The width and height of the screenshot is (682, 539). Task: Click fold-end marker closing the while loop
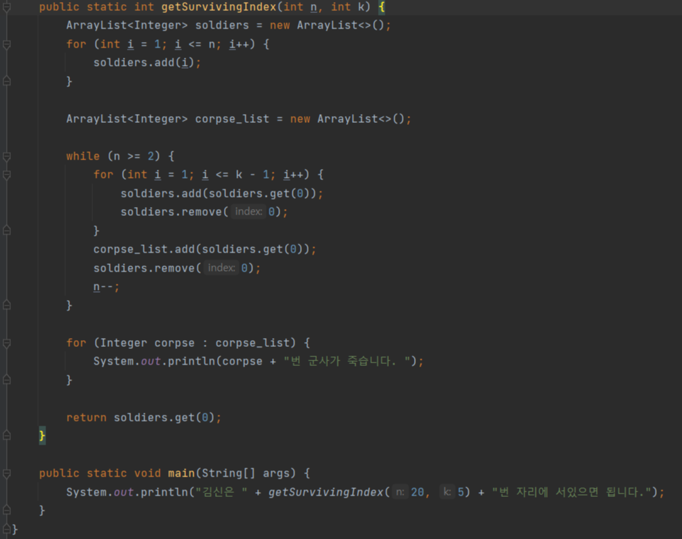coord(7,305)
